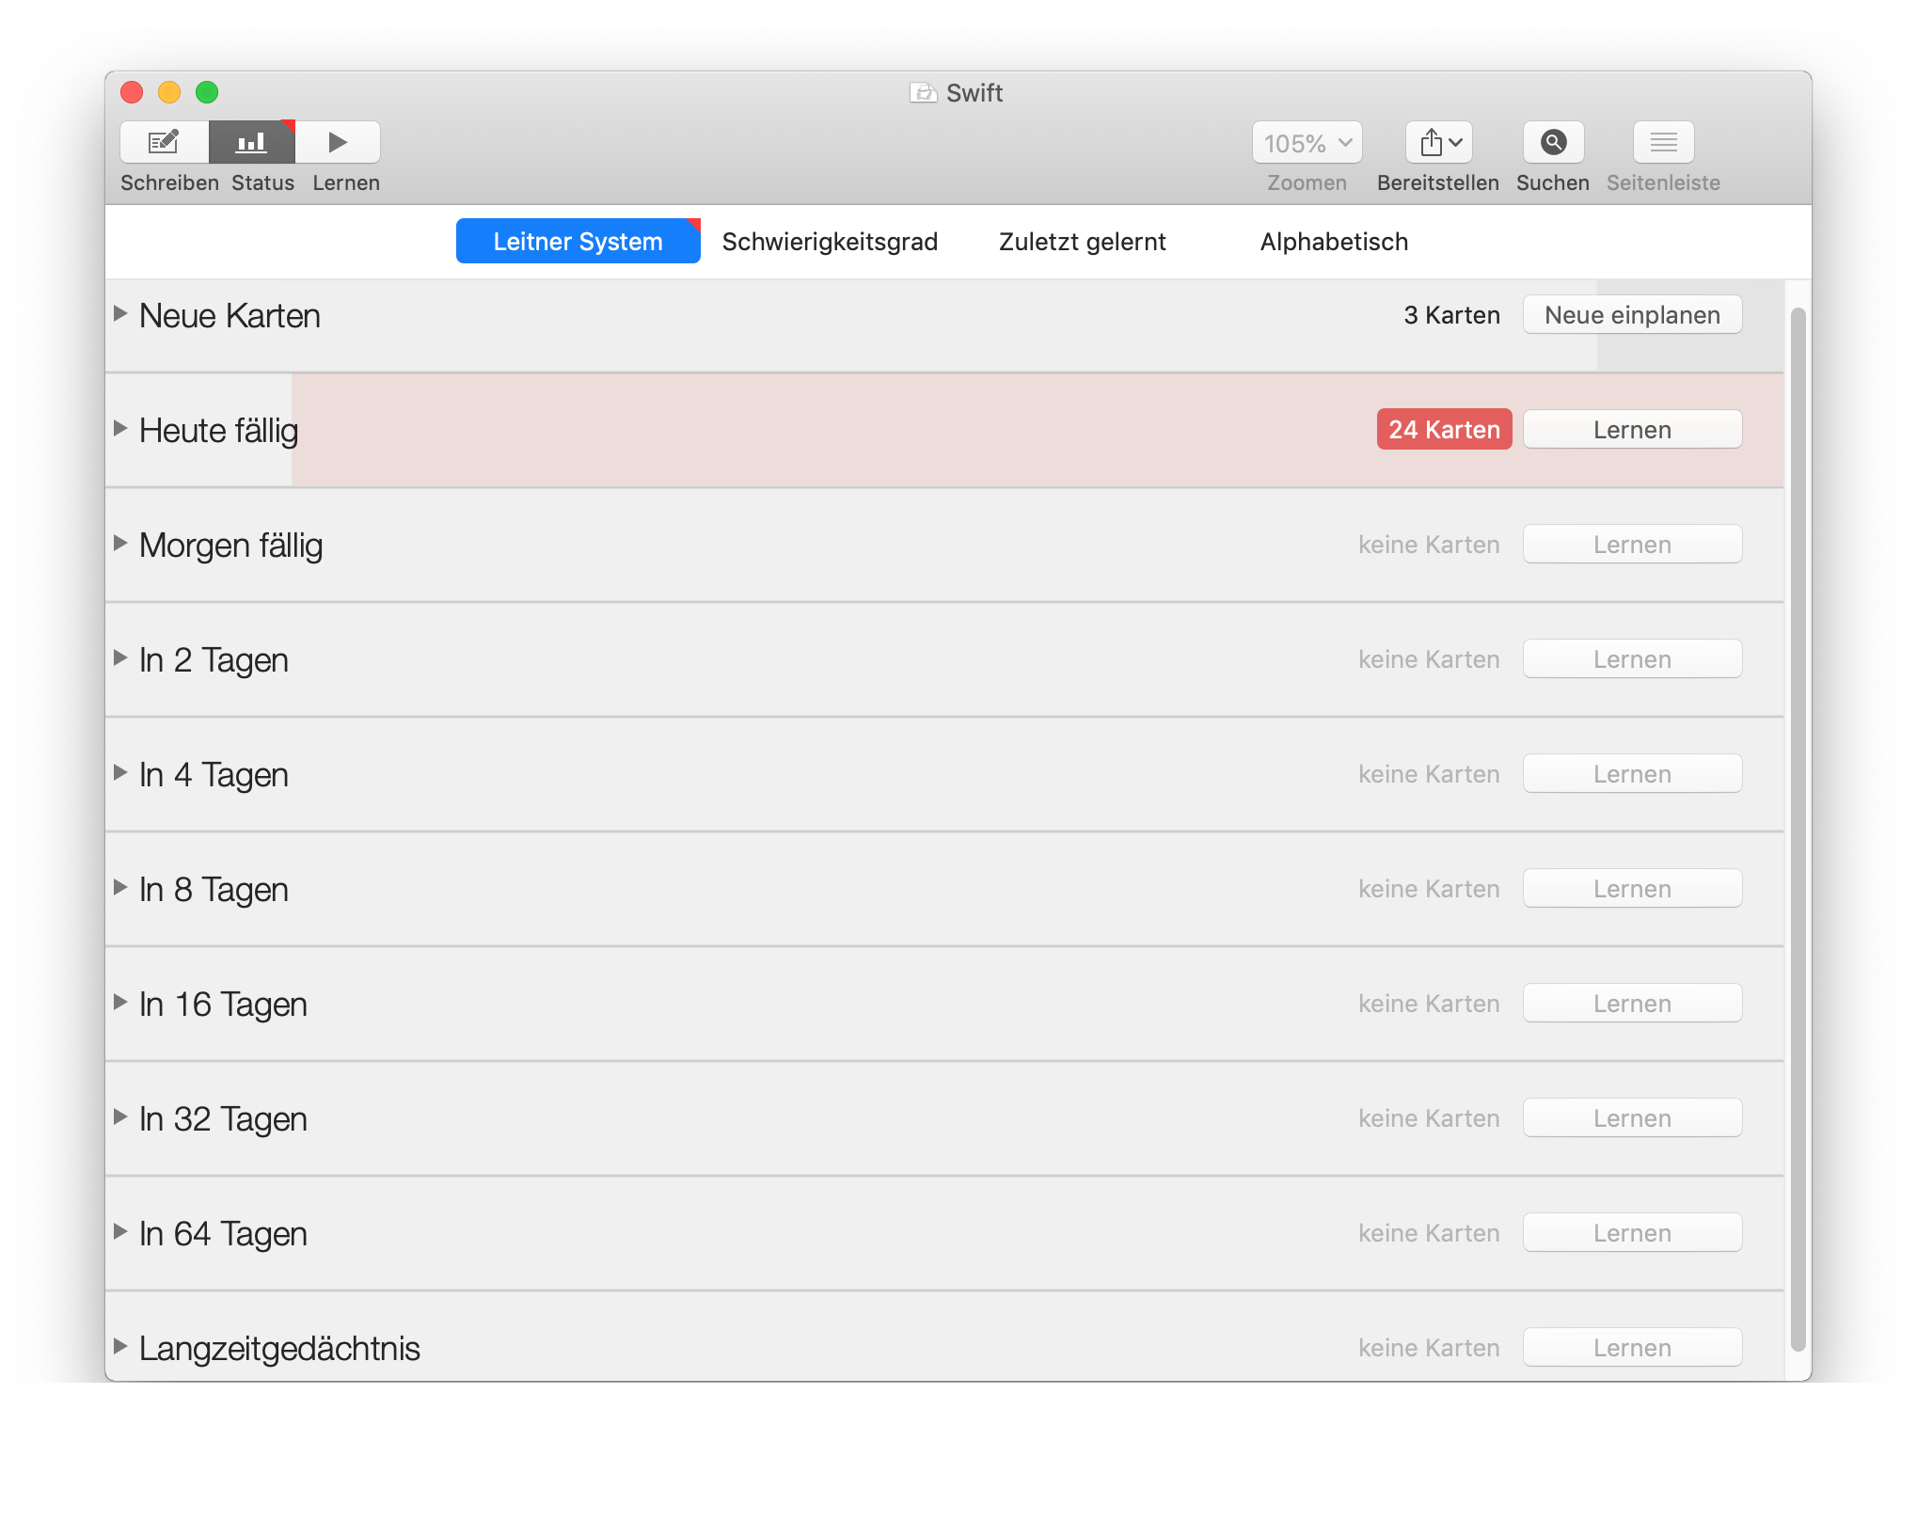Select the Alphabetisch sorting tab
The width and height of the screenshot is (1917, 1520).
click(1334, 242)
